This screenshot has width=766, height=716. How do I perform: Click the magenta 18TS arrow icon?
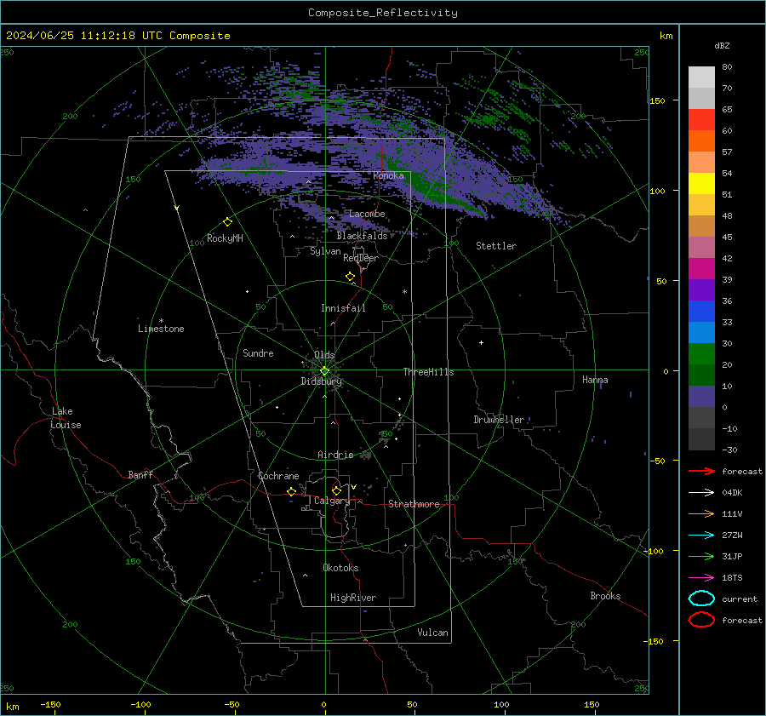[701, 578]
